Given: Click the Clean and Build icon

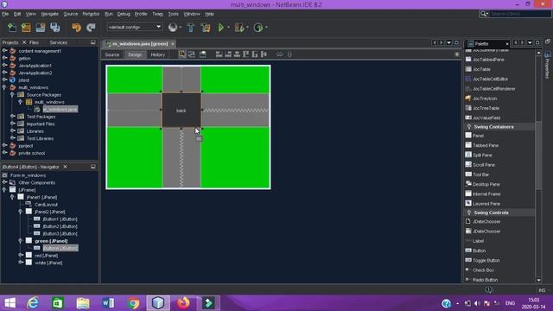Looking at the screenshot, I should pos(206,28).
